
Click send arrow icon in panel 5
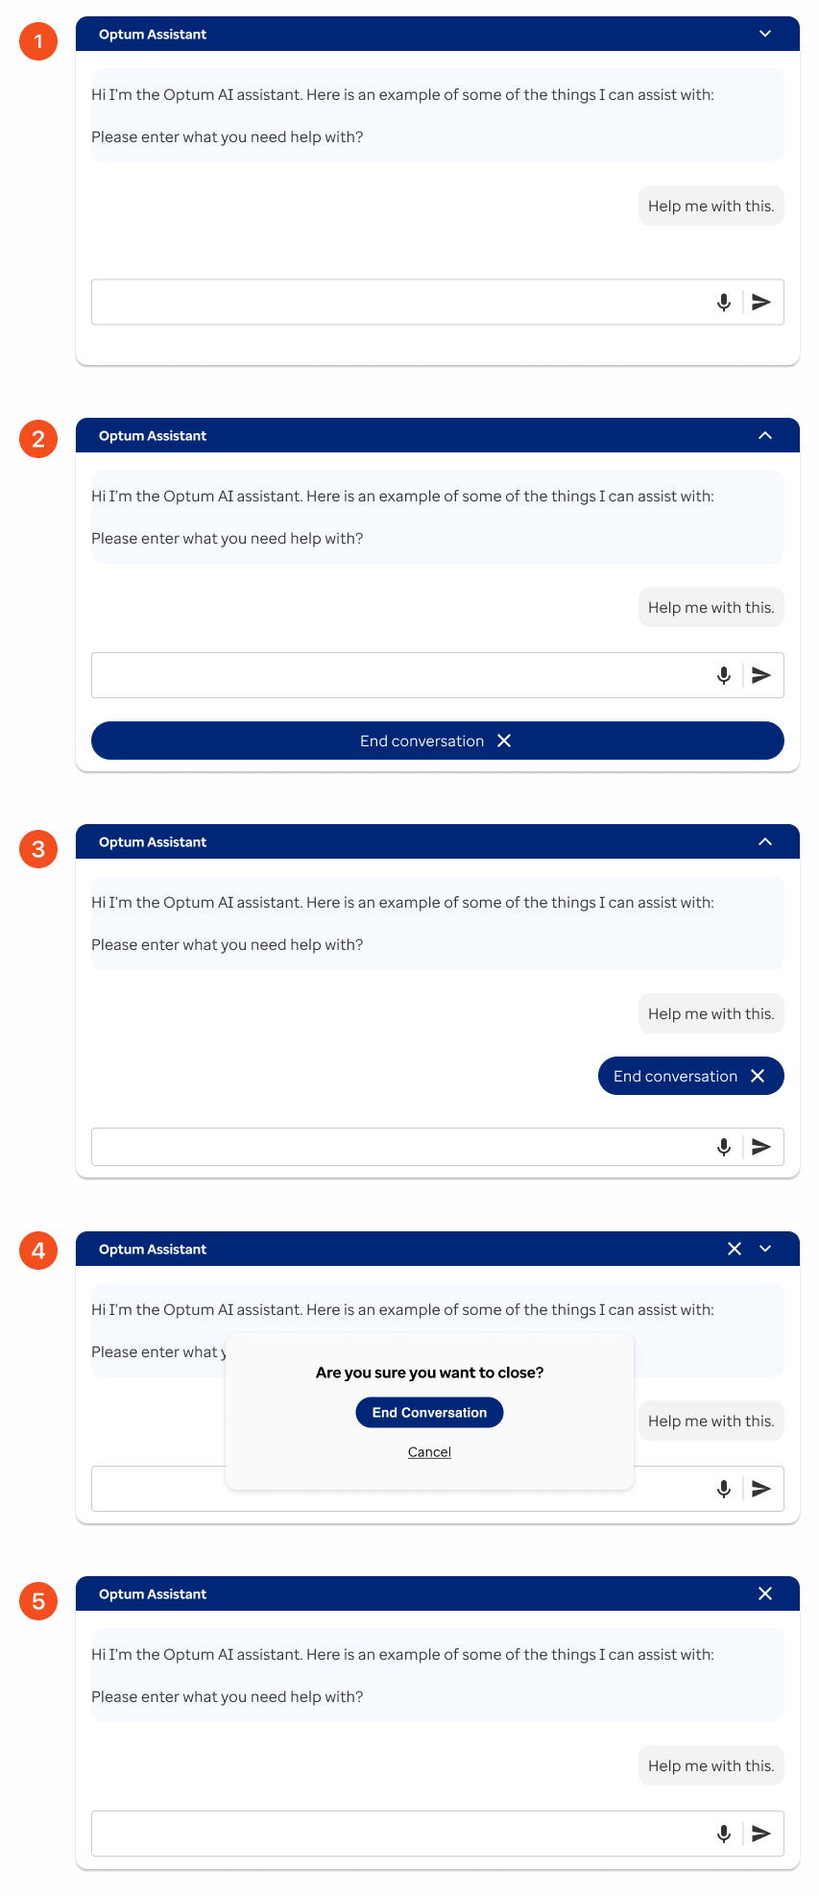[x=761, y=1834]
